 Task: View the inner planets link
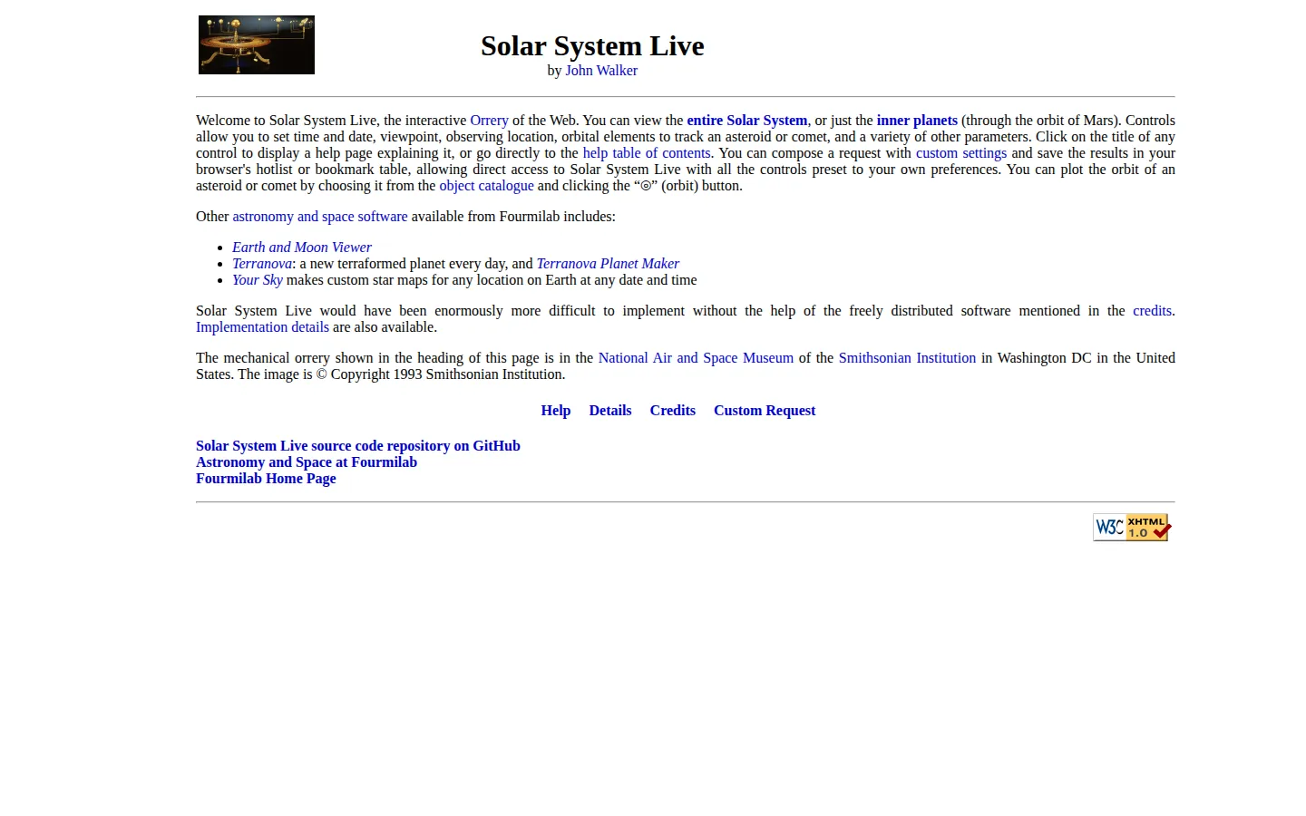tap(917, 121)
